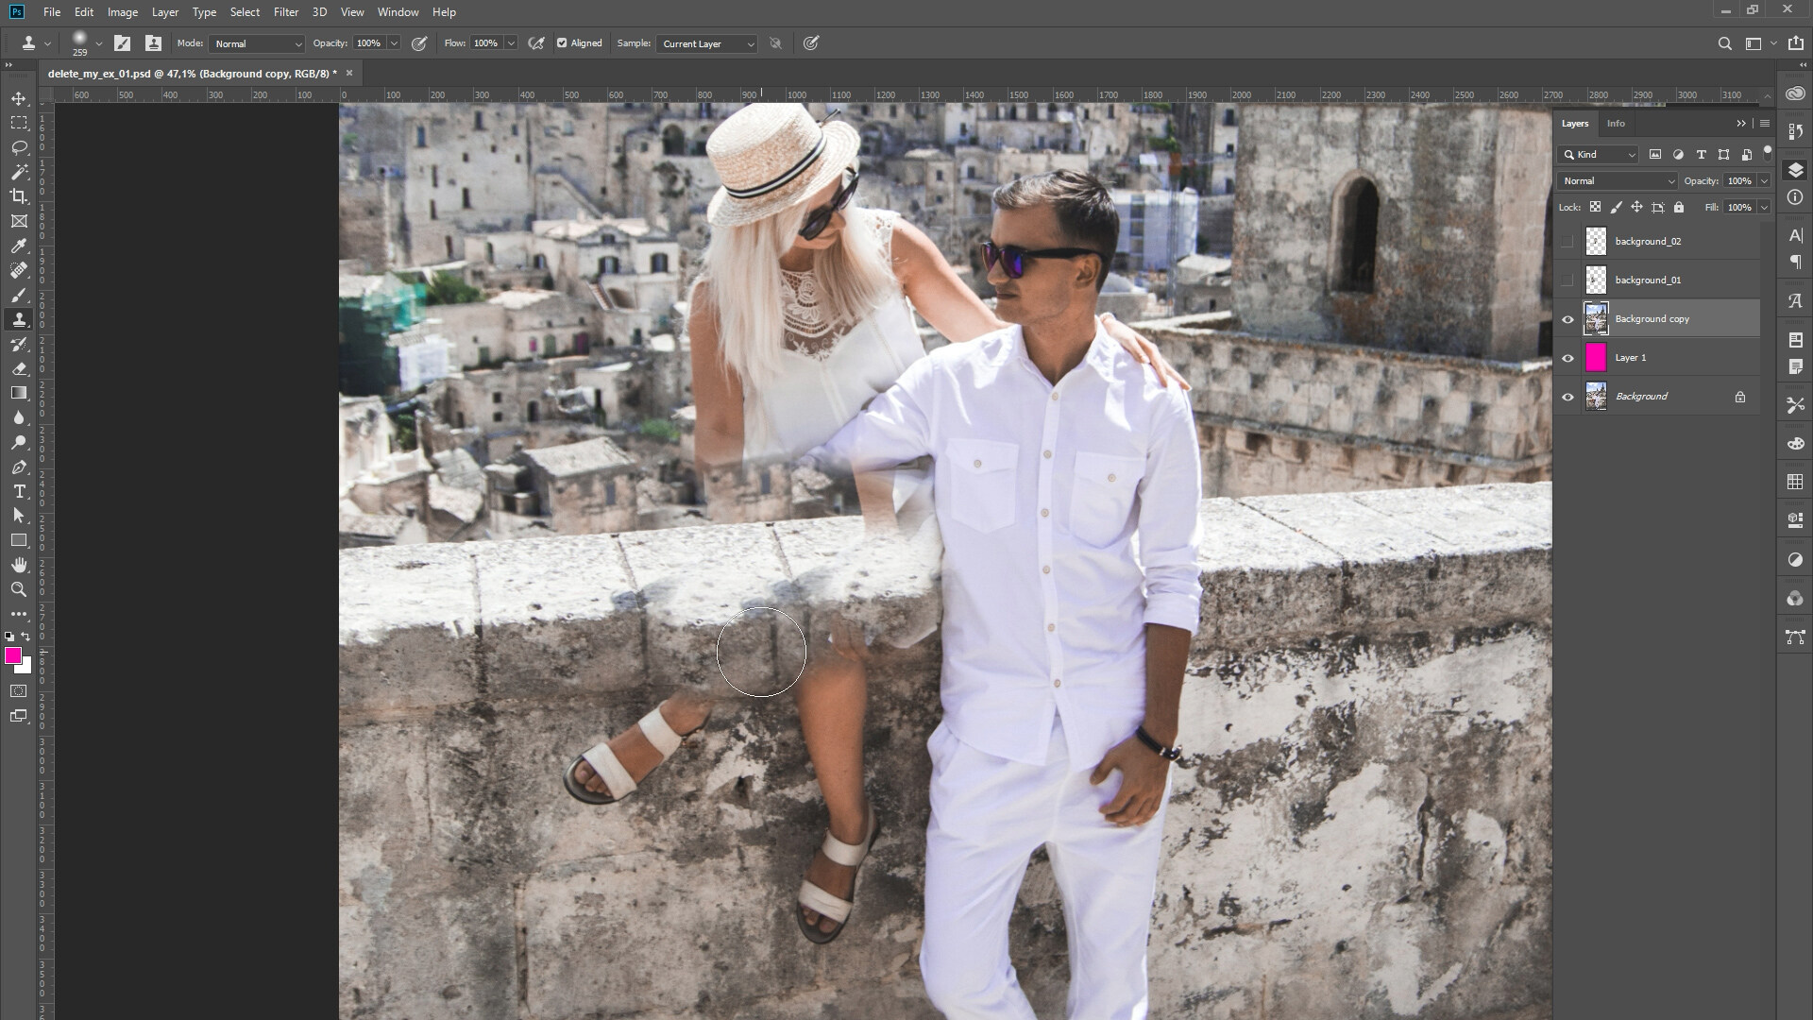Image resolution: width=1813 pixels, height=1020 pixels.
Task: Uncheck the Aligned checkbox
Action: (562, 43)
